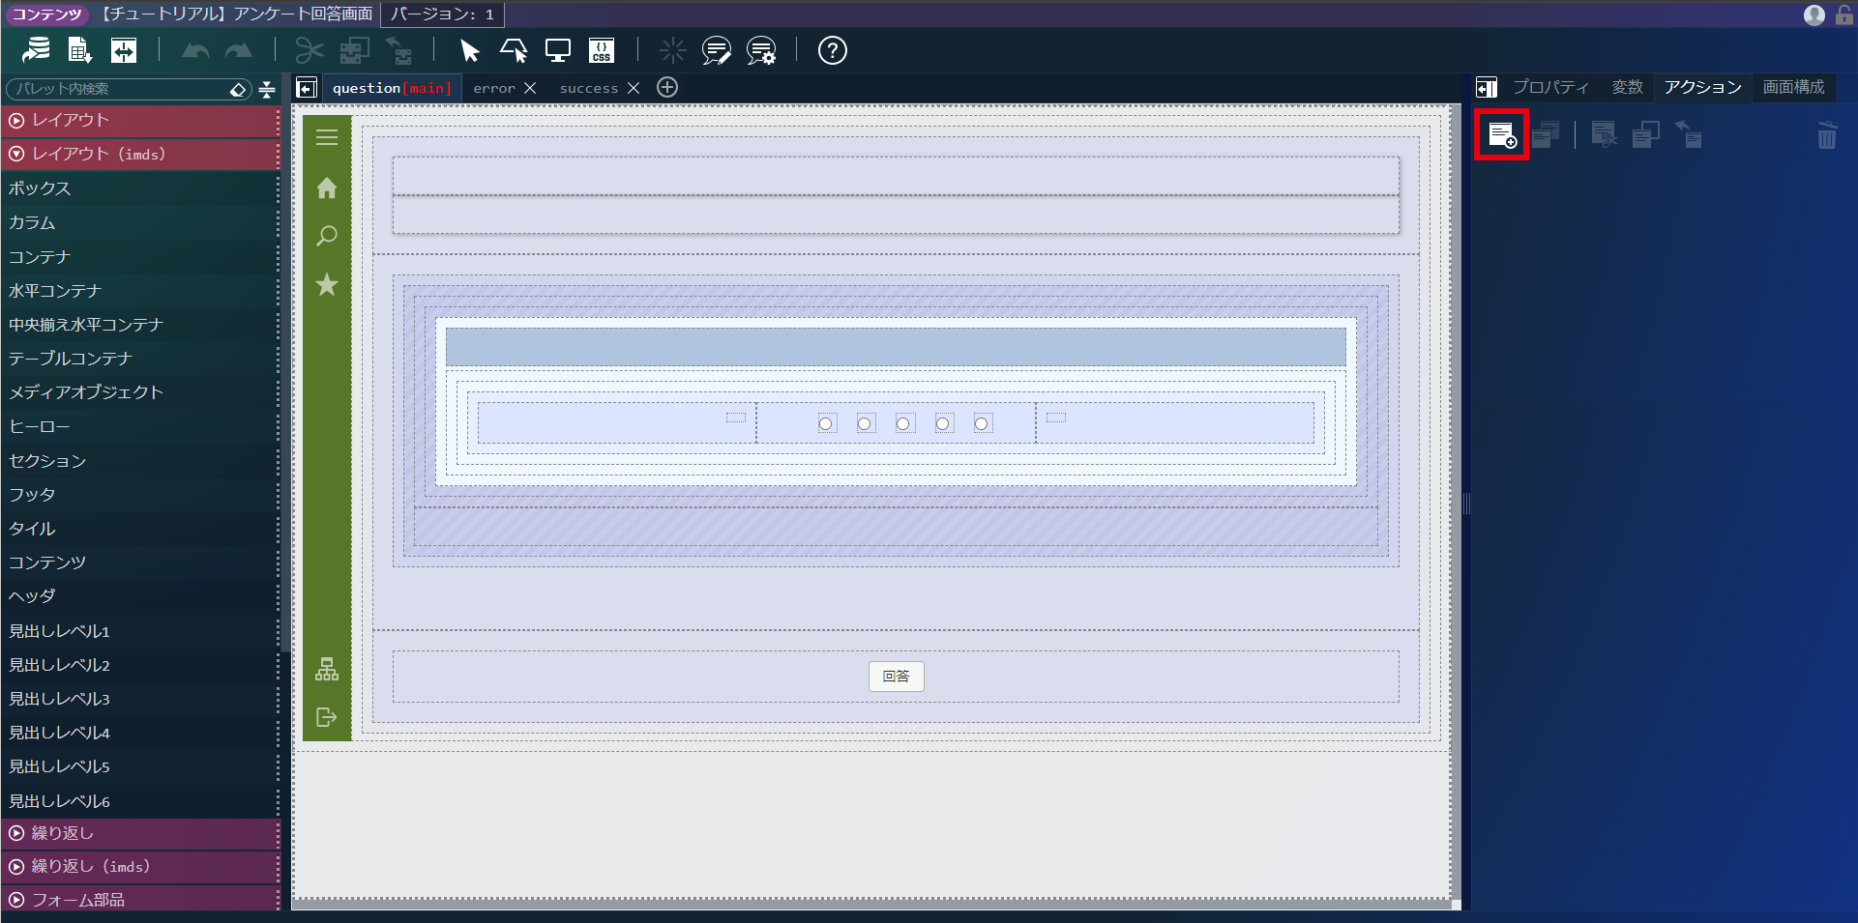1858x923 pixels.
Task: Click the paste element icon in top toolbar
Action: click(x=398, y=50)
